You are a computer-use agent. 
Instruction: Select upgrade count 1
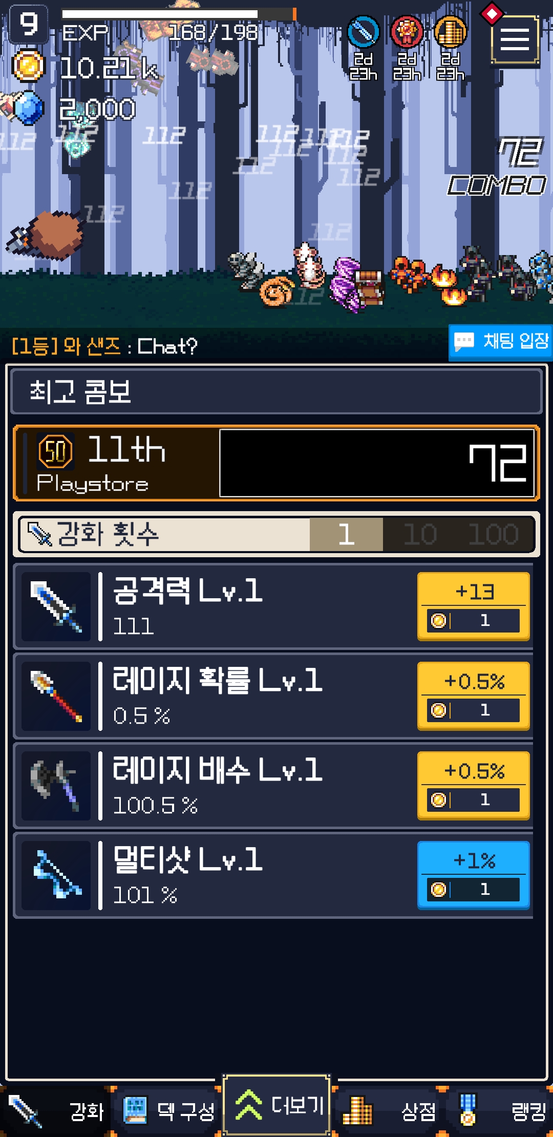click(x=346, y=534)
